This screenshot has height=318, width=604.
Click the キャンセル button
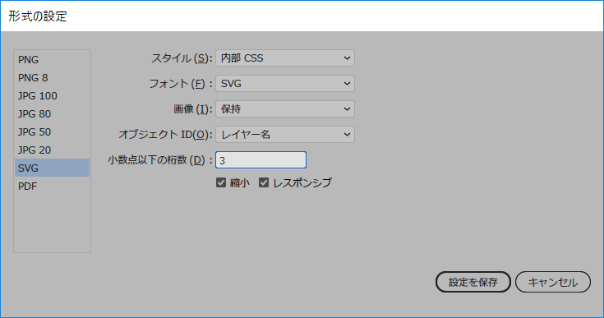553,282
